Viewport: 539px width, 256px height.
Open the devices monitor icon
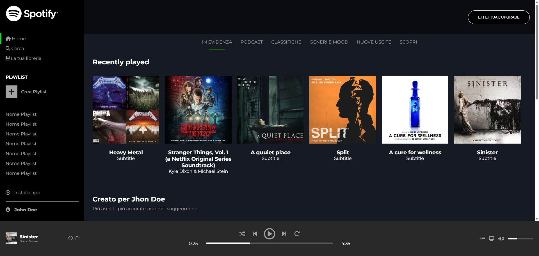pos(492,239)
